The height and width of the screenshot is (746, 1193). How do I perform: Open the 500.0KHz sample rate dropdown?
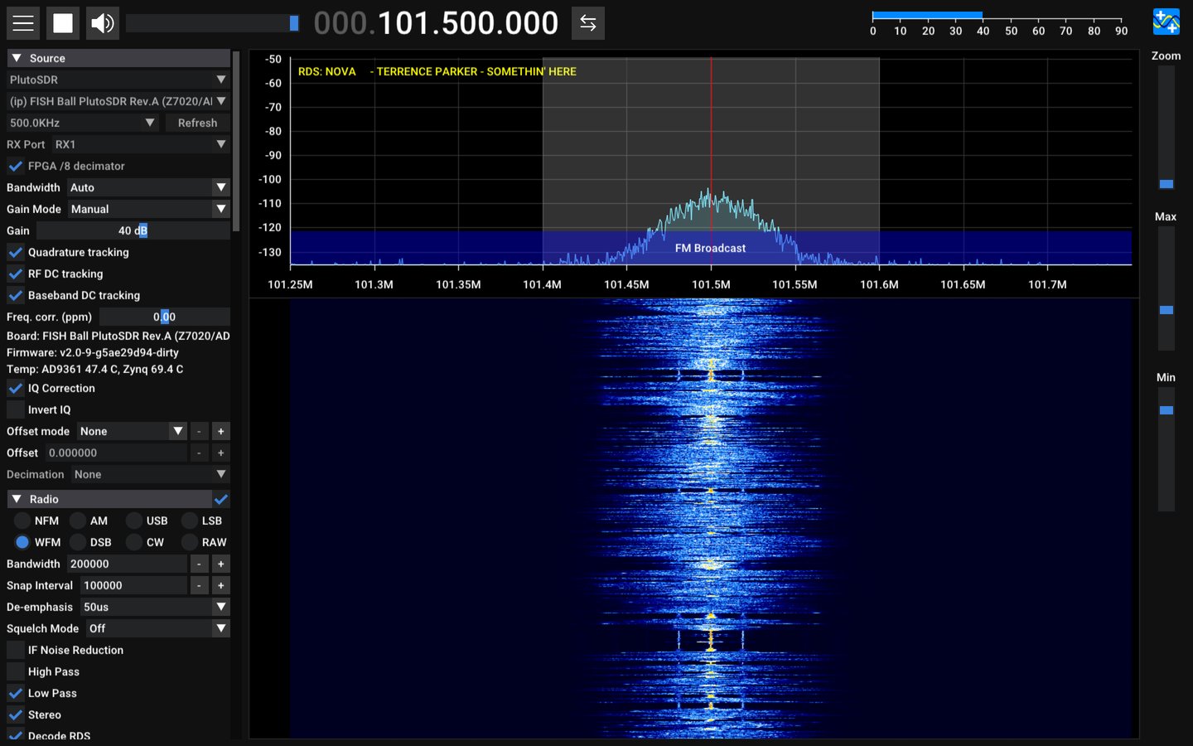[x=83, y=123]
